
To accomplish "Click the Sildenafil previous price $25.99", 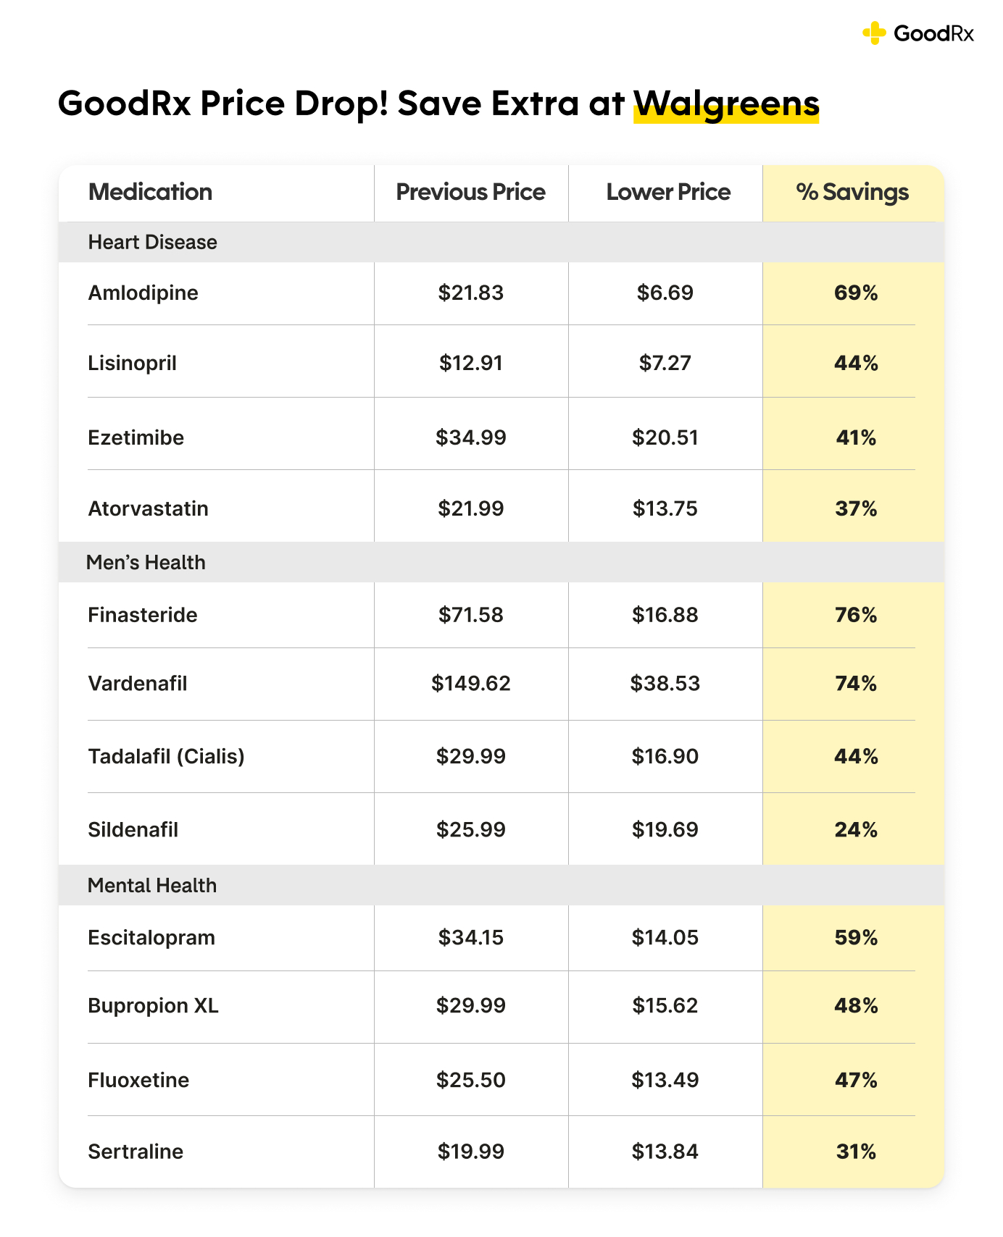I will [470, 829].
